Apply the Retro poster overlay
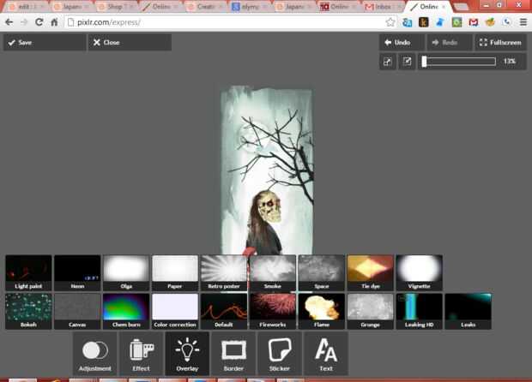This screenshot has width=532, height=382. pos(224,273)
